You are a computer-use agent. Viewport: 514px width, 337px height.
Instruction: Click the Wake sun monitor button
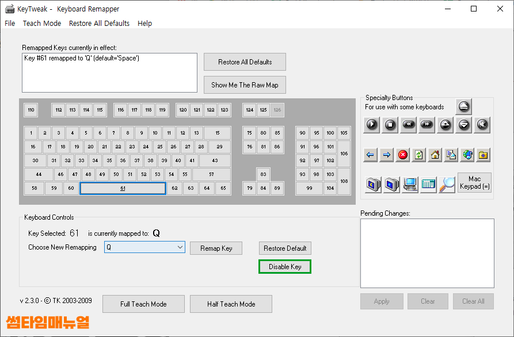(x=391, y=185)
